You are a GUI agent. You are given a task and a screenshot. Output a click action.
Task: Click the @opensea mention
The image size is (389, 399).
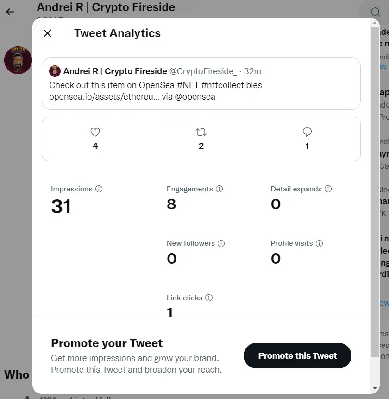[x=195, y=97]
